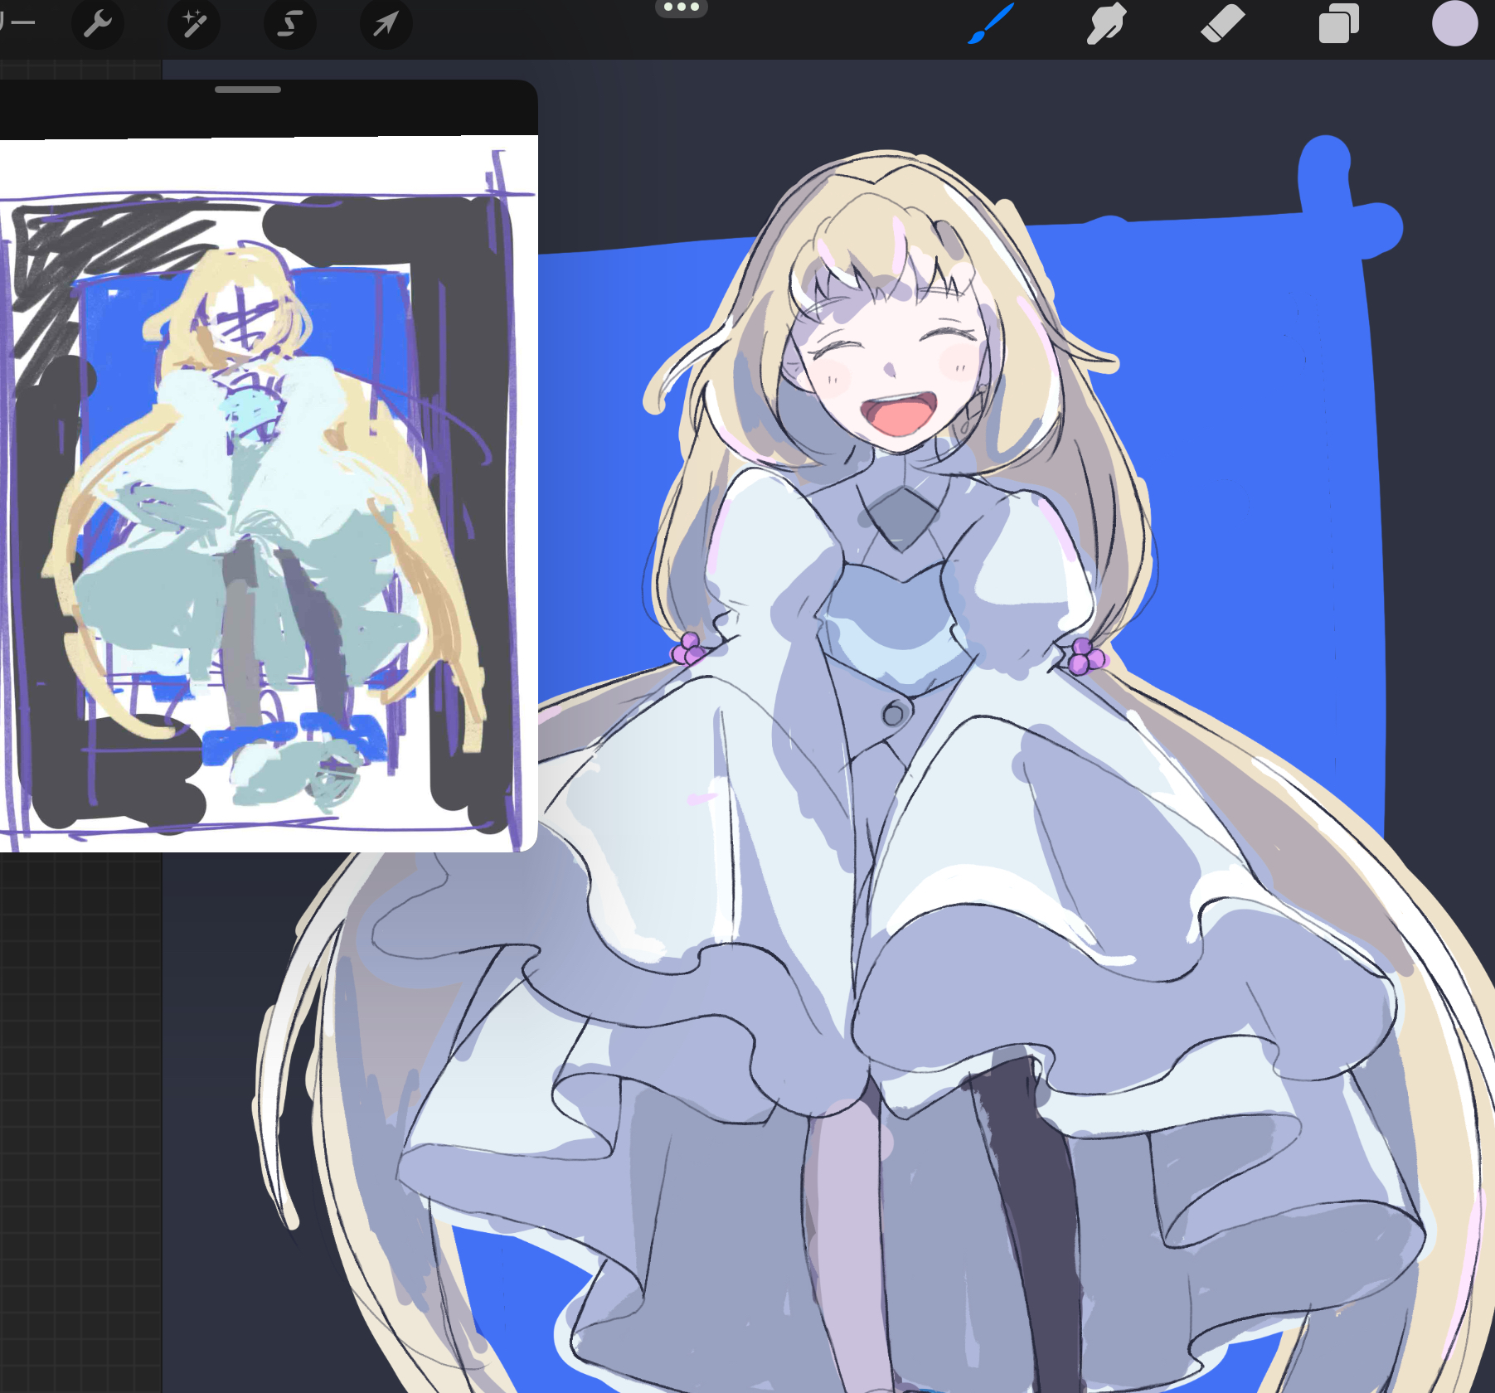Select the Smudge tool
The image size is (1495, 1393).
(x=1107, y=23)
